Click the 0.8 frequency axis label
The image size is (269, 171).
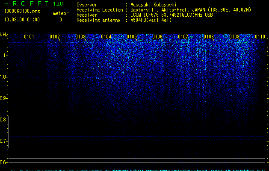(3, 120)
